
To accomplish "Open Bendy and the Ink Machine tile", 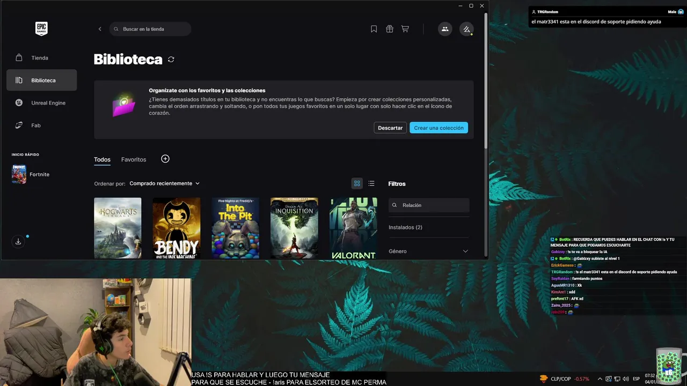I will pyautogui.click(x=177, y=228).
